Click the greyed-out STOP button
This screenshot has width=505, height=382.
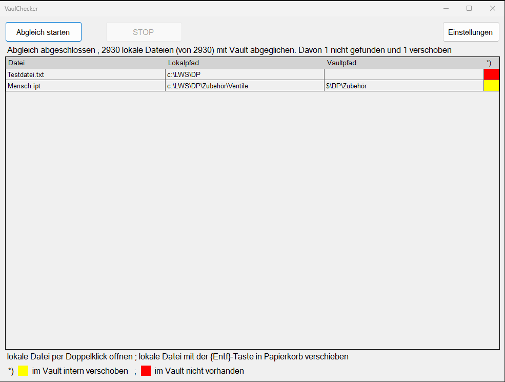pyautogui.click(x=144, y=32)
